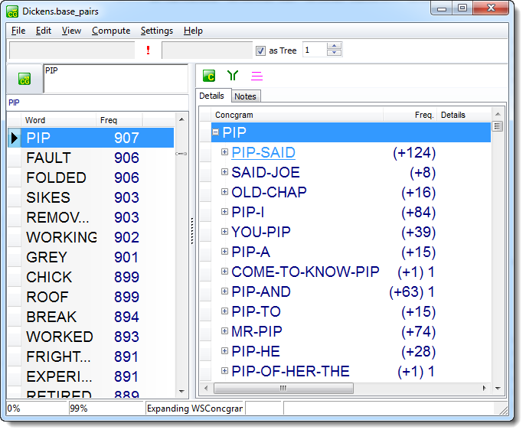This screenshot has width=526, height=433.
Task: Toggle the 'as Tree' checkbox
Action: click(x=260, y=50)
